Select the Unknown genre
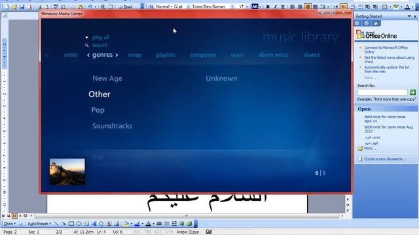Screen dimensions: 419x235 click(221, 78)
